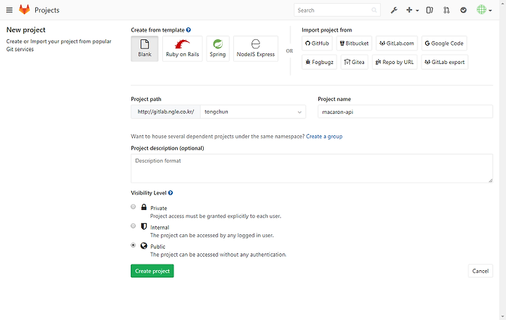
Task: Open the user avatar menu
Action: pyautogui.click(x=484, y=10)
